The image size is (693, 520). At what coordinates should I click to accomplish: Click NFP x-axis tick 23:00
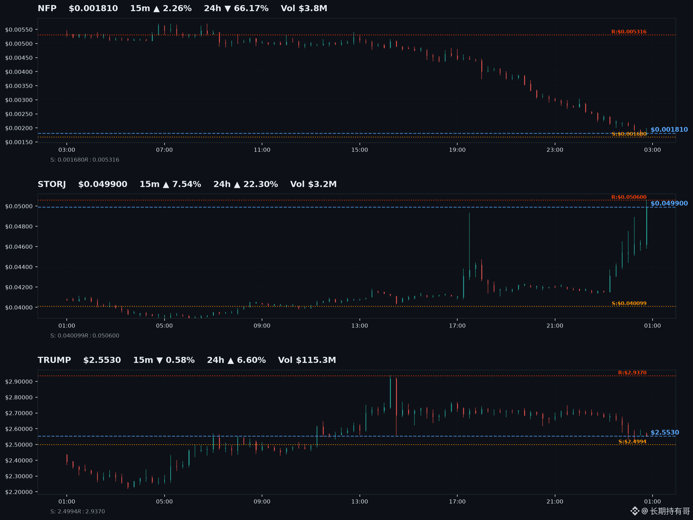click(555, 150)
